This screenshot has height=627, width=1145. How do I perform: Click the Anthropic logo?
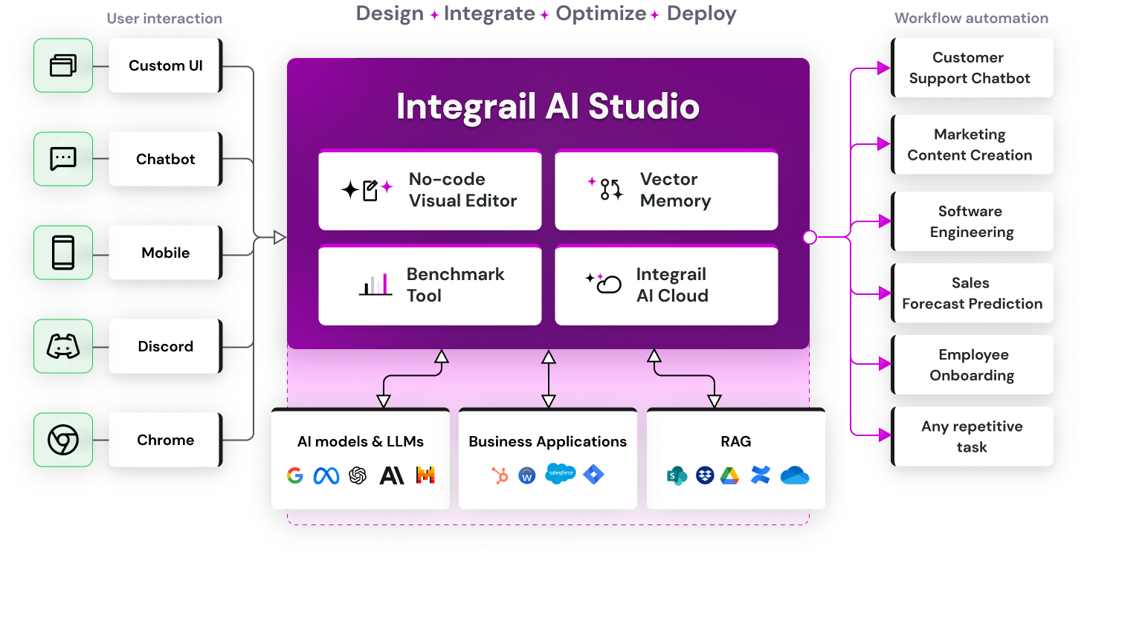[x=392, y=475]
